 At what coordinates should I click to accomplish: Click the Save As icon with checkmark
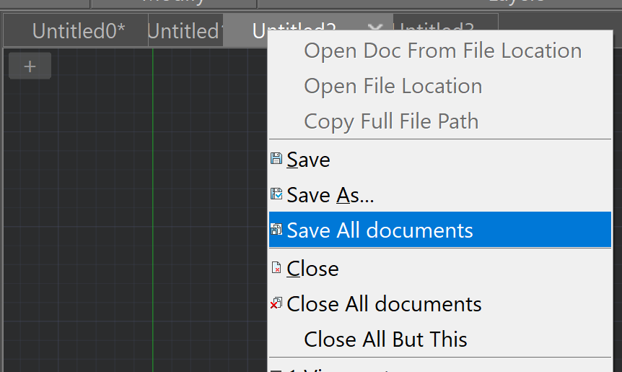(276, 194)
